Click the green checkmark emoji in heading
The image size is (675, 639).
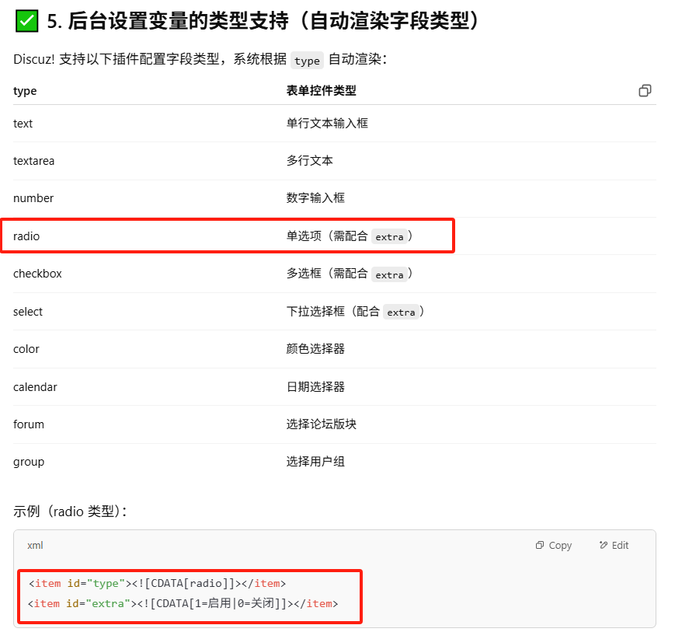point(26,22)
